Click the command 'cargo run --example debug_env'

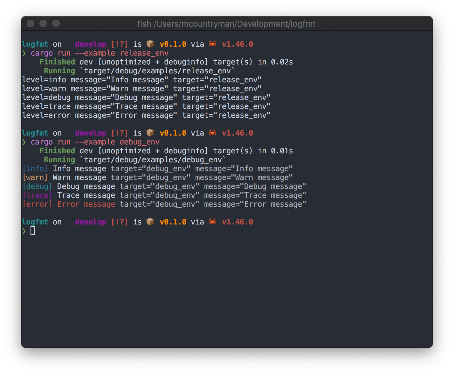pyautogui.click(x=95, y=142)
